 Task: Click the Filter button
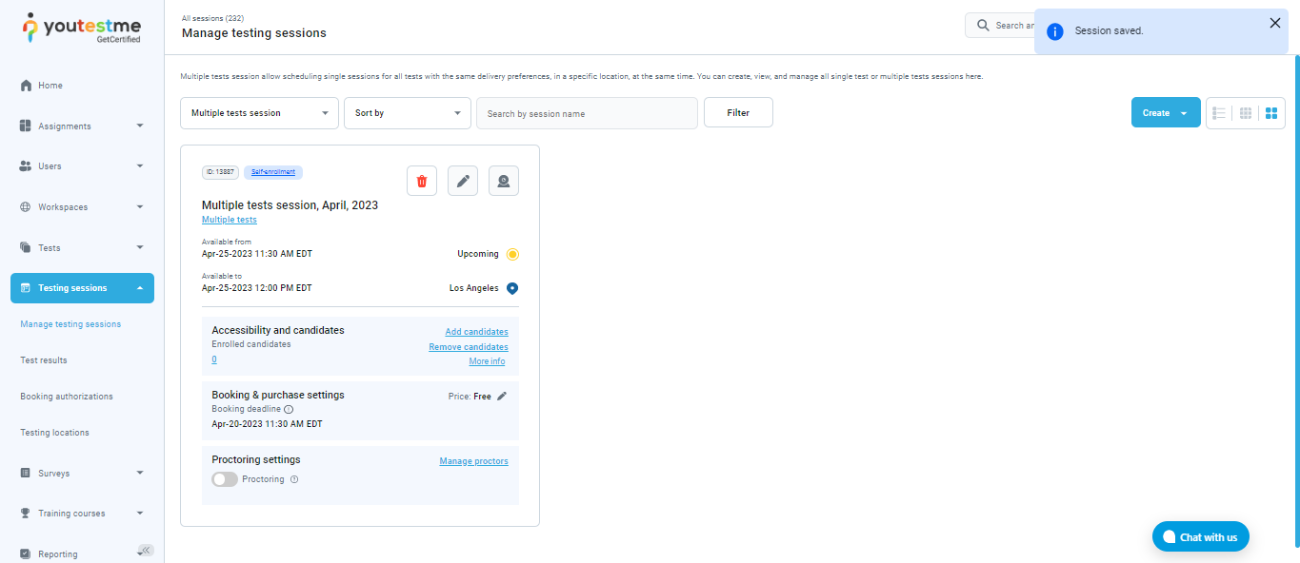click(738, 112)
